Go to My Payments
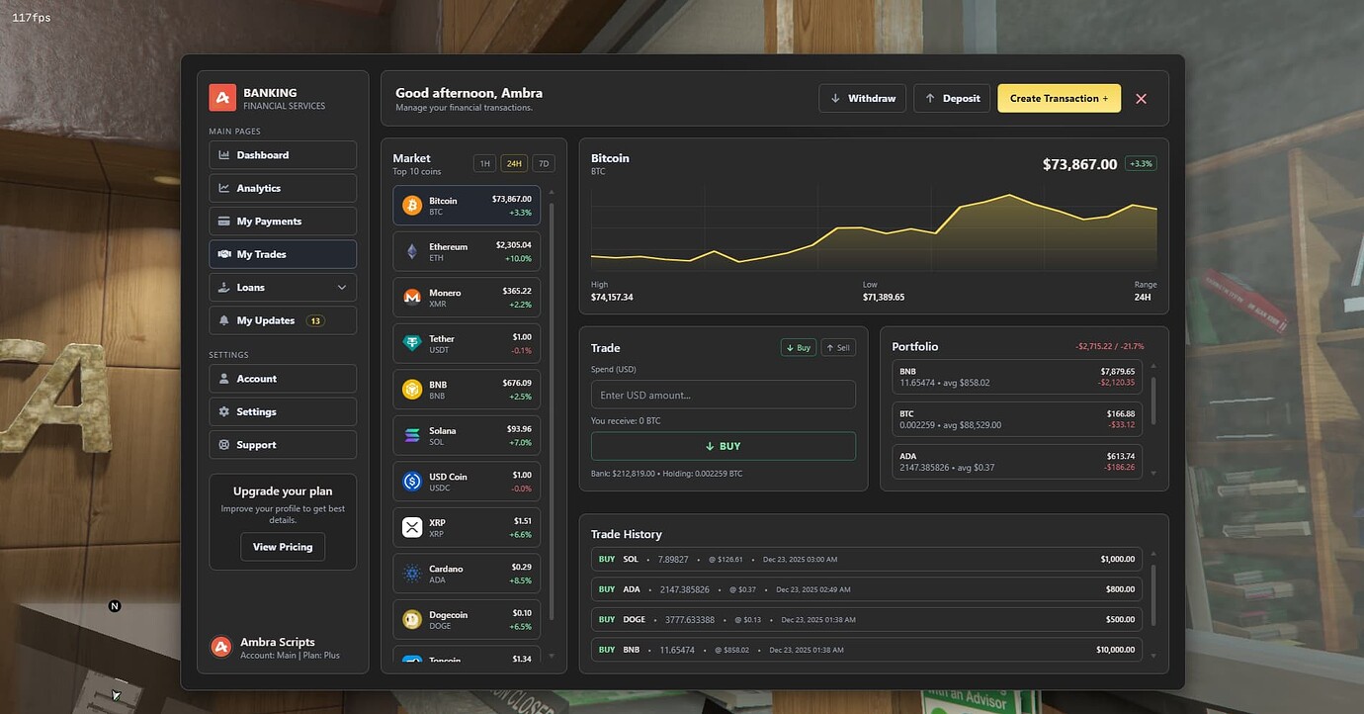 click(x=283, y=222)
